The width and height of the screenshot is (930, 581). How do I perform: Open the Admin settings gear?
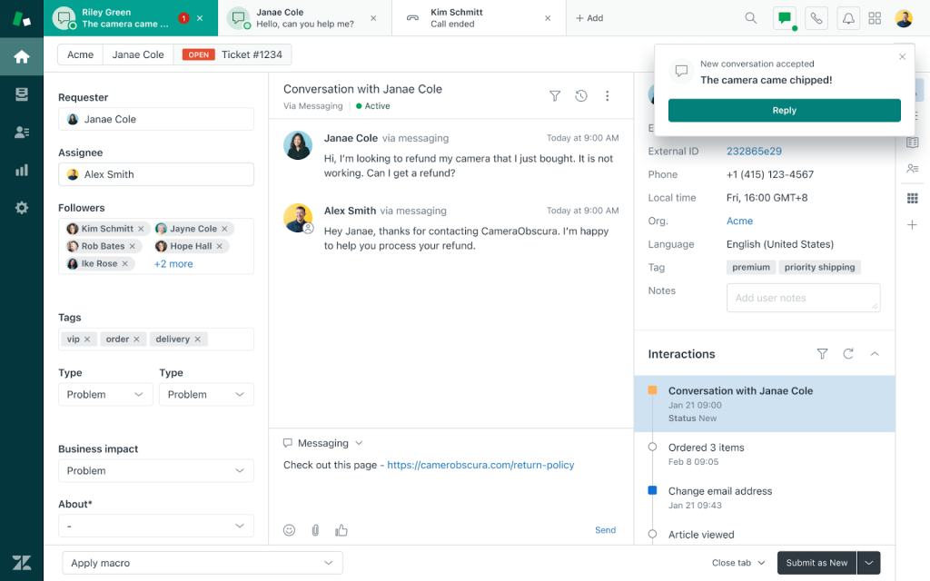[x=22, y=207]
